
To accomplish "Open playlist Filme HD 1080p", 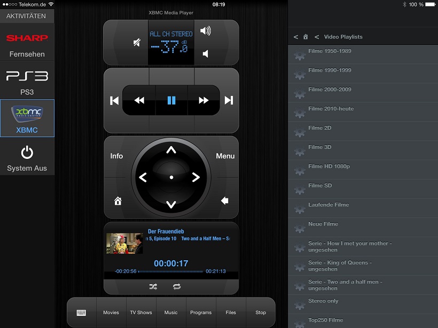I will (363, 170).
